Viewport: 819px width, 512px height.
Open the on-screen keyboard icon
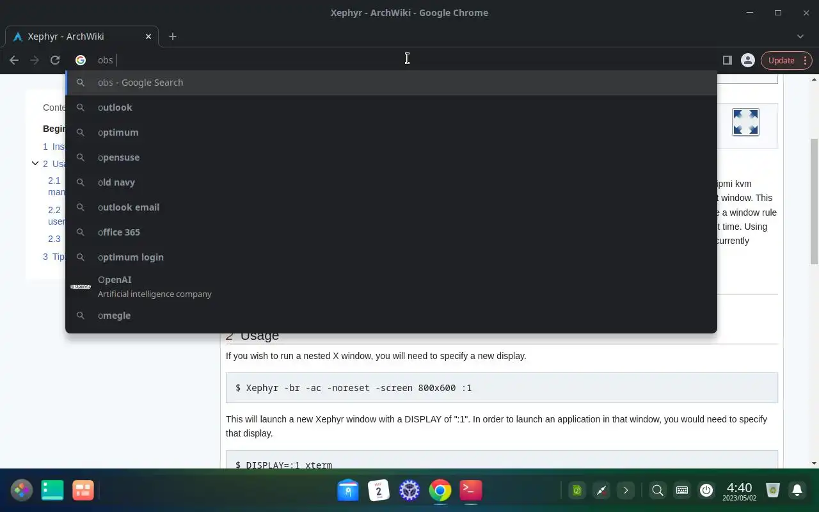click(x=682, y=490)
